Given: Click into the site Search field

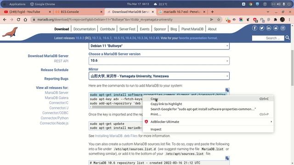Looking at the screenshot, I should pos(268,38).
